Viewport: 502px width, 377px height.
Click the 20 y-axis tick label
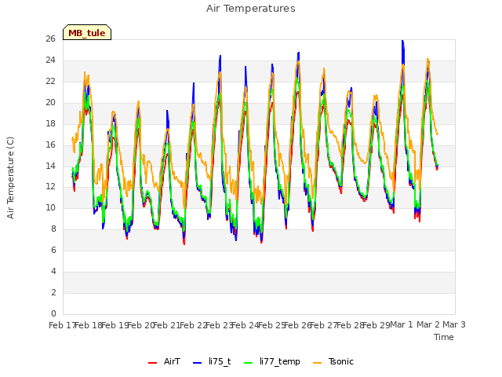pos(50,103)
